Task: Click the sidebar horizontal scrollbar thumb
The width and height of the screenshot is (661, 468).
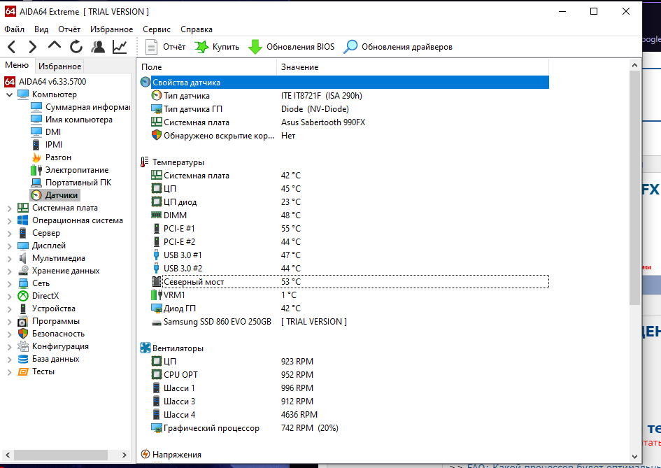Action: 61,455
